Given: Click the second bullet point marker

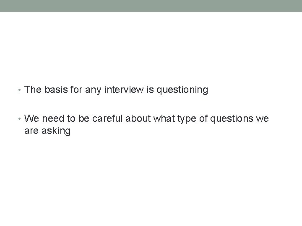Looking at the screenshot, I should pyautogui.click(x=19, y=119).
